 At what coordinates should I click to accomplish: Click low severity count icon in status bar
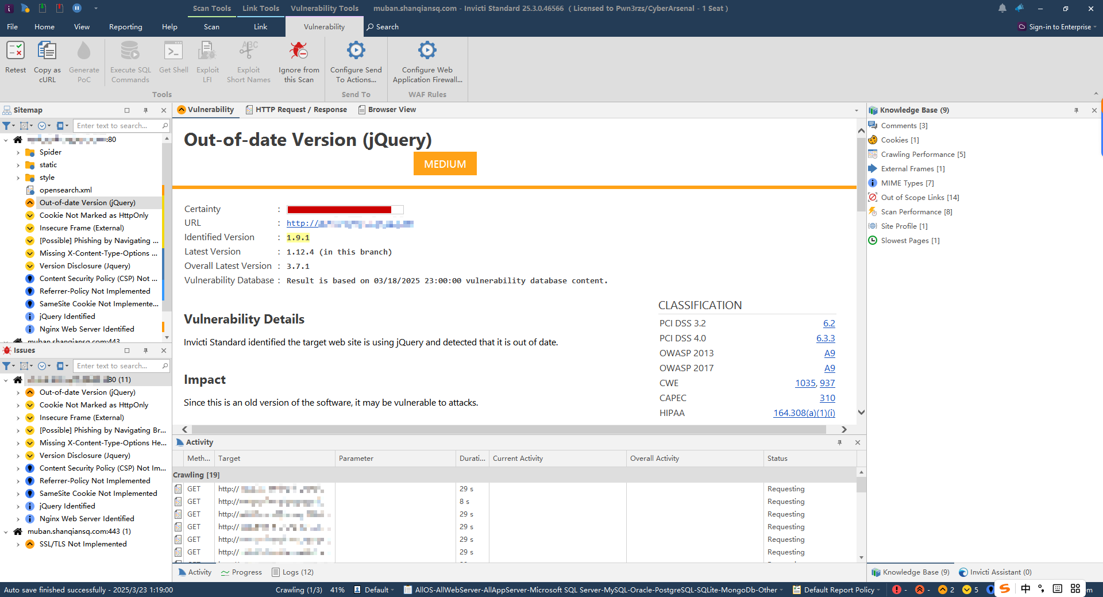(967, 590)
